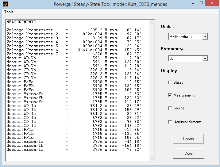Image resolution: width=220 pixels, height=167 pixels.
Task: Click the Measur.AD/Ib row
Action: point(74,110)
